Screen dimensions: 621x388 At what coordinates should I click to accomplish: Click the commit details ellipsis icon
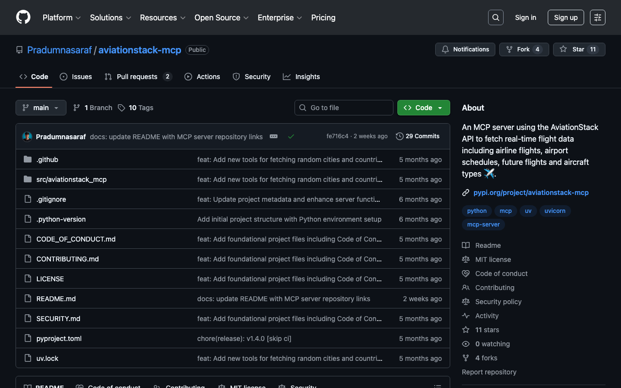tap(274, 136)
